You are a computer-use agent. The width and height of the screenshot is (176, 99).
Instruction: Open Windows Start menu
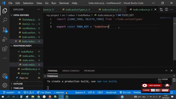tap(3, 97)
